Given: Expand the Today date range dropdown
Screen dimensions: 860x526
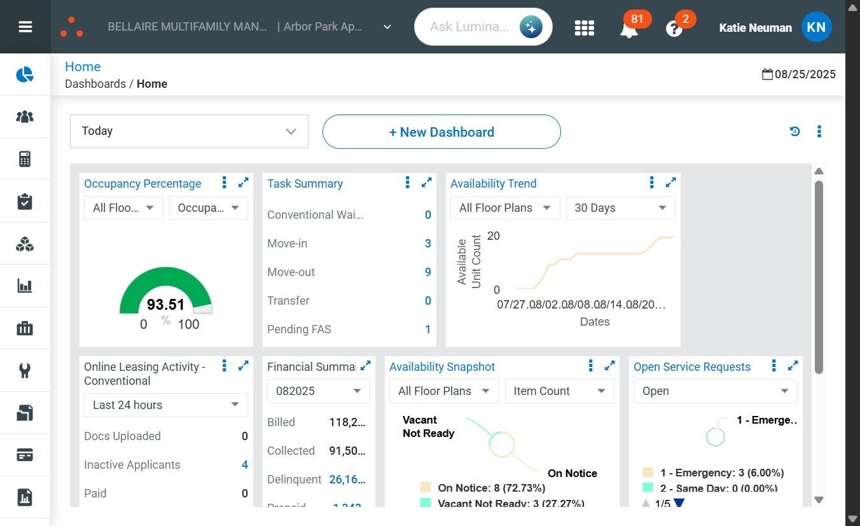Looking at the screenshot, I should [x=189, y=132].
